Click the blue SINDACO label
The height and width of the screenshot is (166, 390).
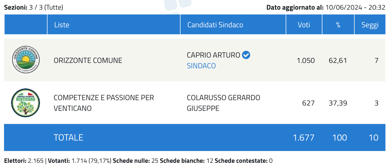coord(201,66)
